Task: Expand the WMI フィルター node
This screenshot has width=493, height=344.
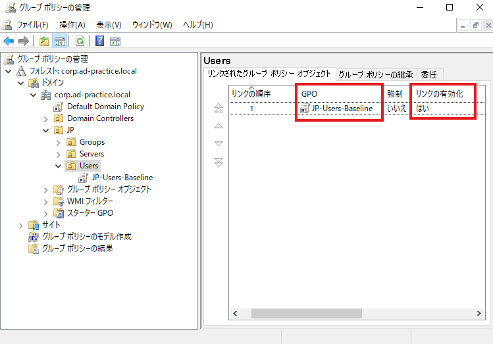Action: pos(46,202)
